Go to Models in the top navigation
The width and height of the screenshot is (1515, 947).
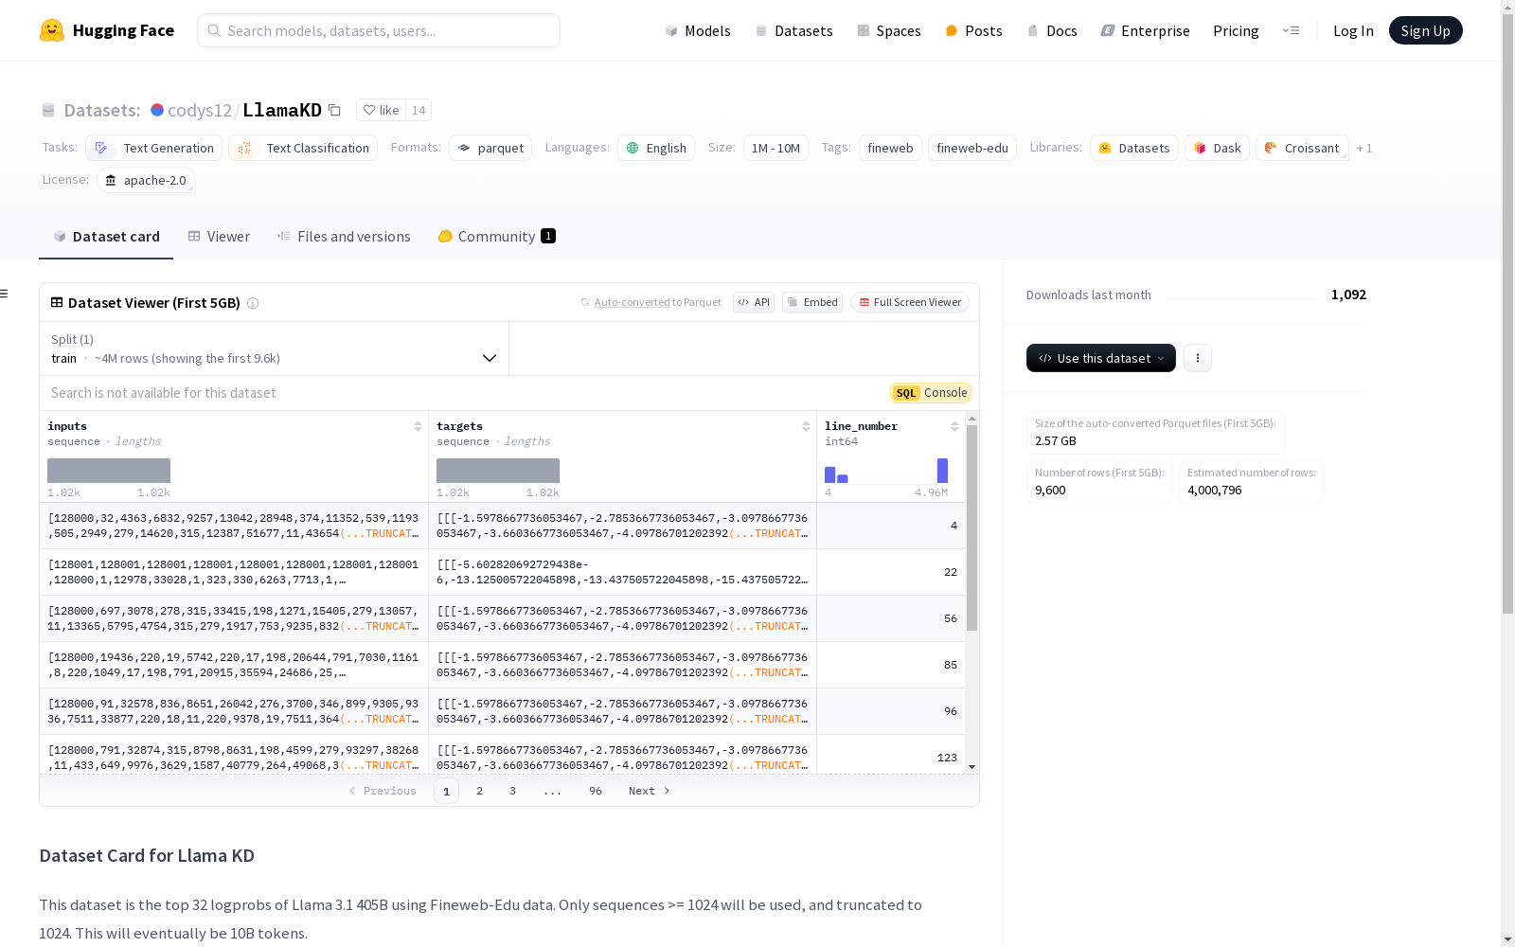tap(698, 30)
